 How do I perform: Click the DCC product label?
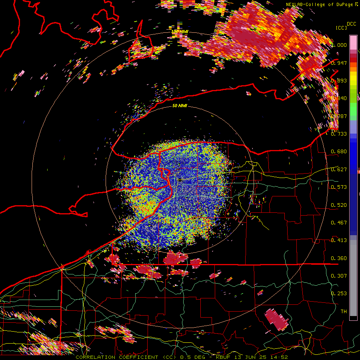click(x=351, y=24)
